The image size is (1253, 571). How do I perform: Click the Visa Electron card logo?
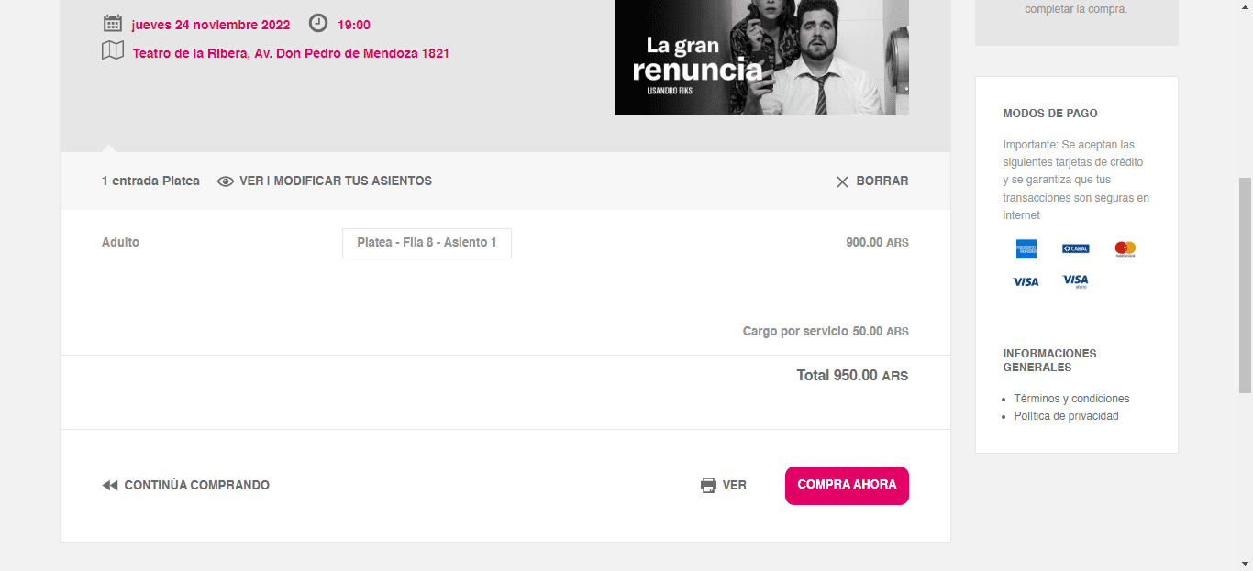[1075, 281]
